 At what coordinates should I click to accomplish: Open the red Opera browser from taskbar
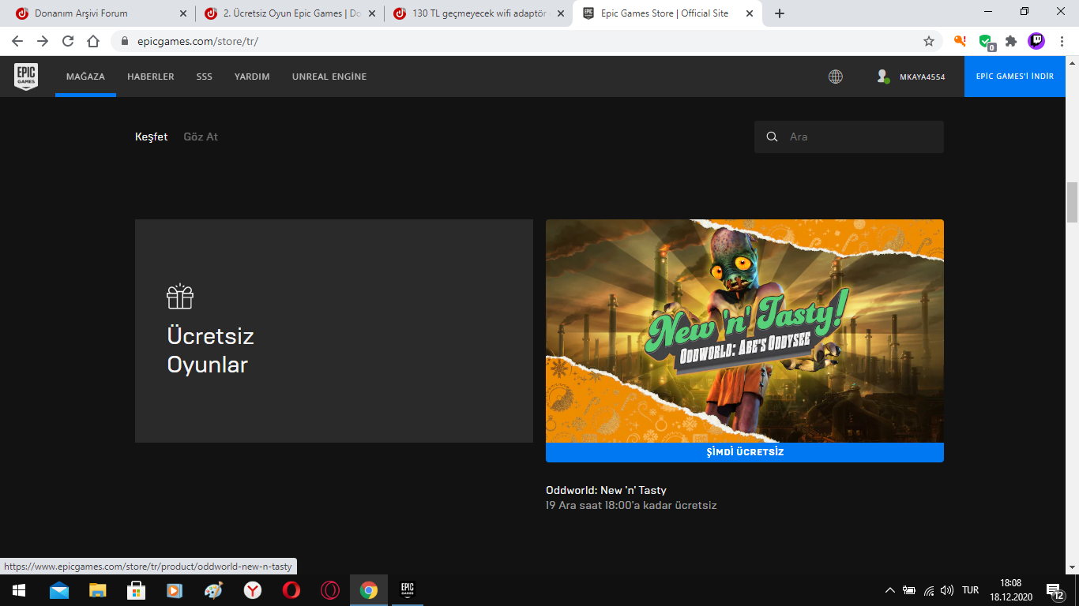click(291, 590)
